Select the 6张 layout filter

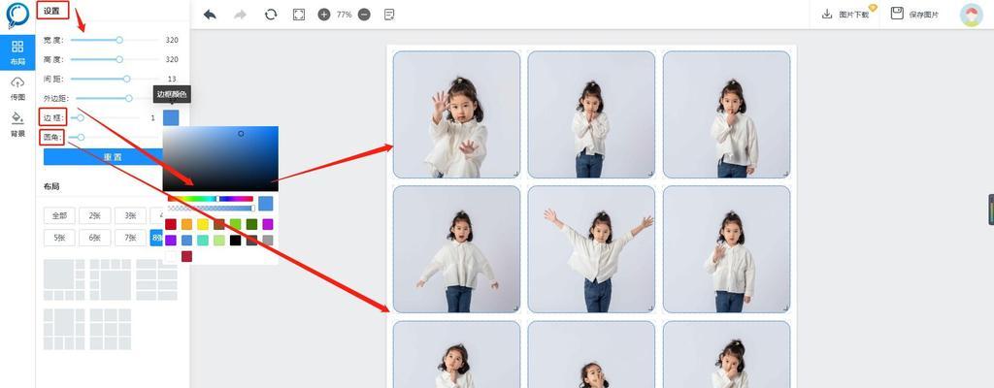pos(95,238)
